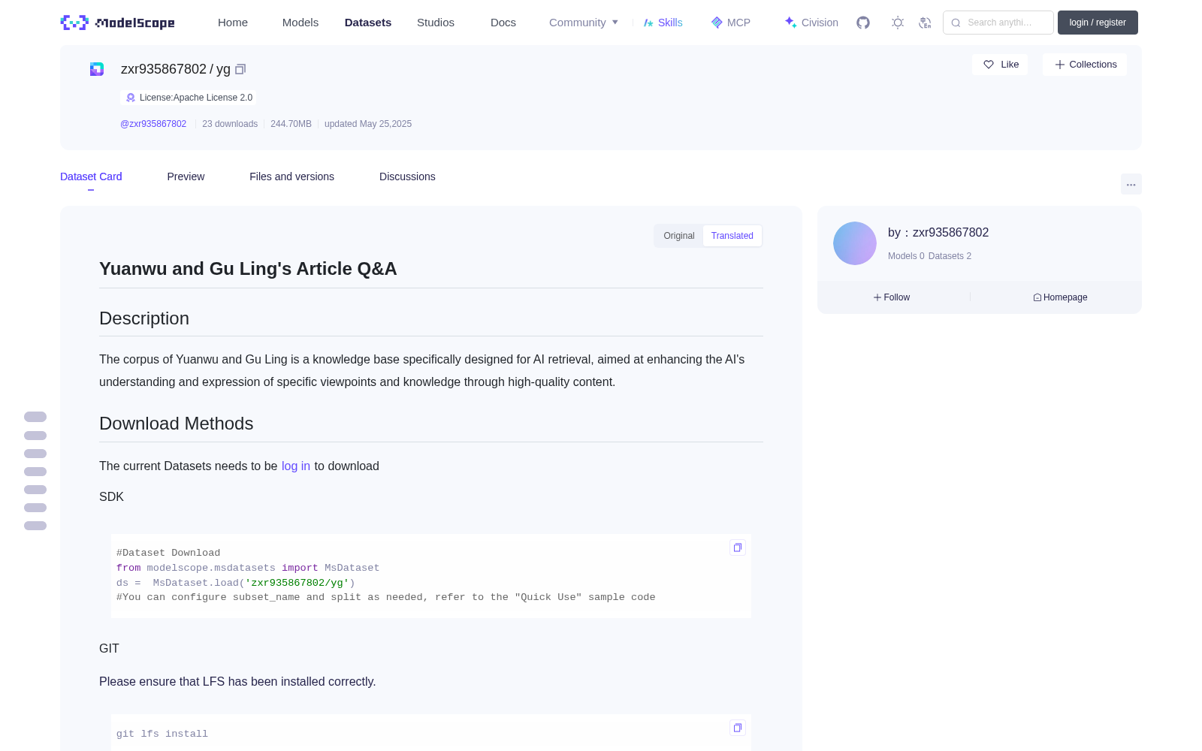Add the dataset to Collections
The width and height of the screenshot is (1202, 751).
(x=1085, y=65)
